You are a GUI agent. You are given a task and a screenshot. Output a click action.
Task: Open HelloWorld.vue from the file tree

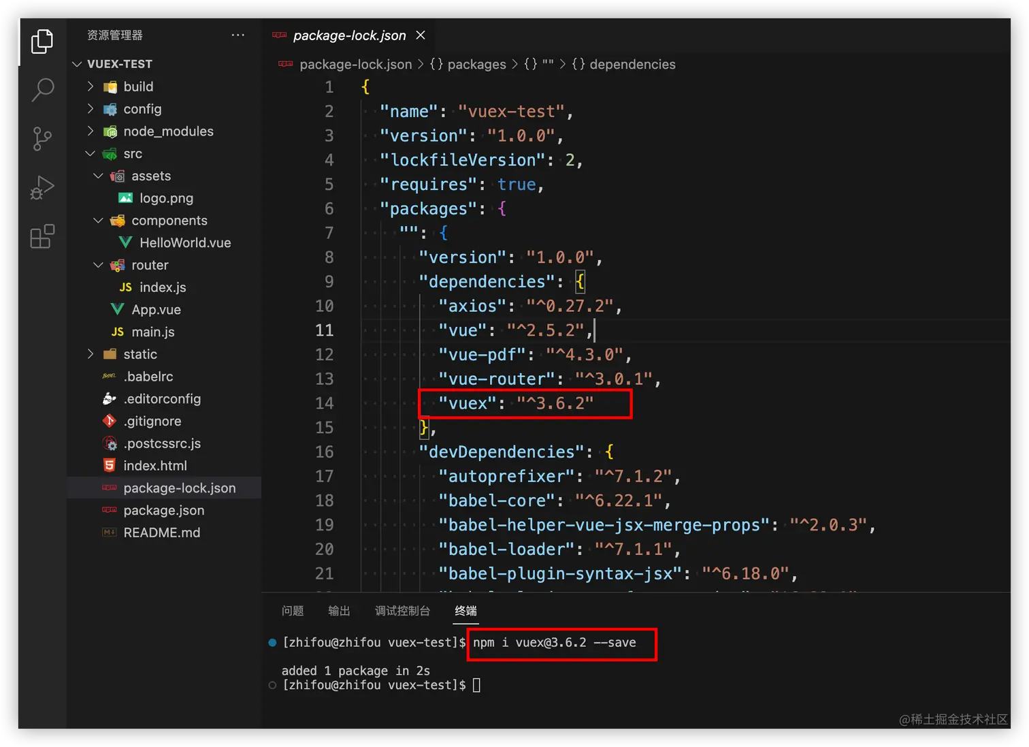[x=185, y=242]
